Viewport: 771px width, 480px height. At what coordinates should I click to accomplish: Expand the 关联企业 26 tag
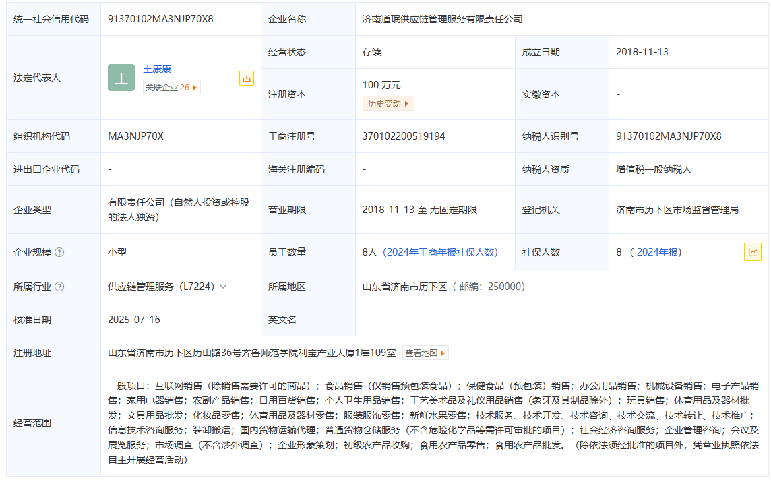[171, 87]
